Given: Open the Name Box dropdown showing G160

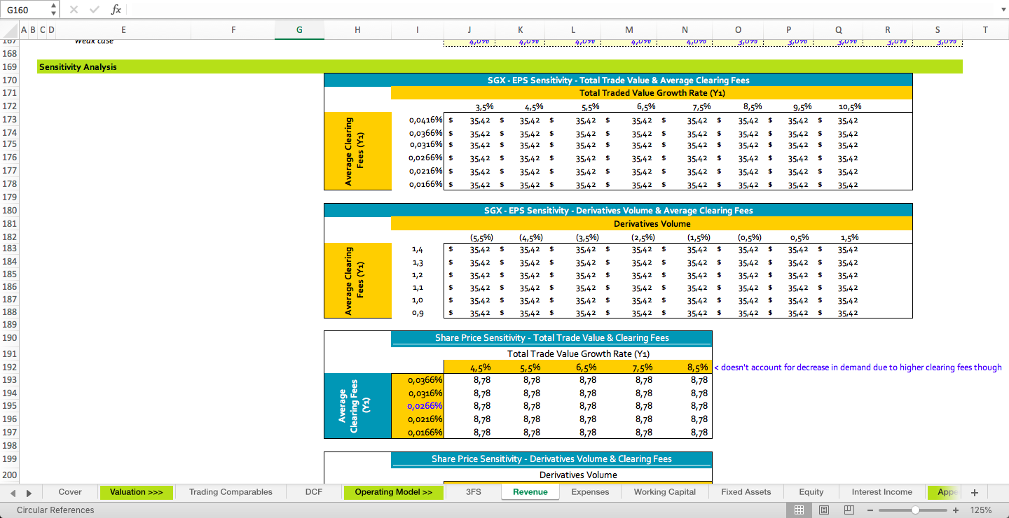Looking at the screenshot, I should tap(54, 10).
